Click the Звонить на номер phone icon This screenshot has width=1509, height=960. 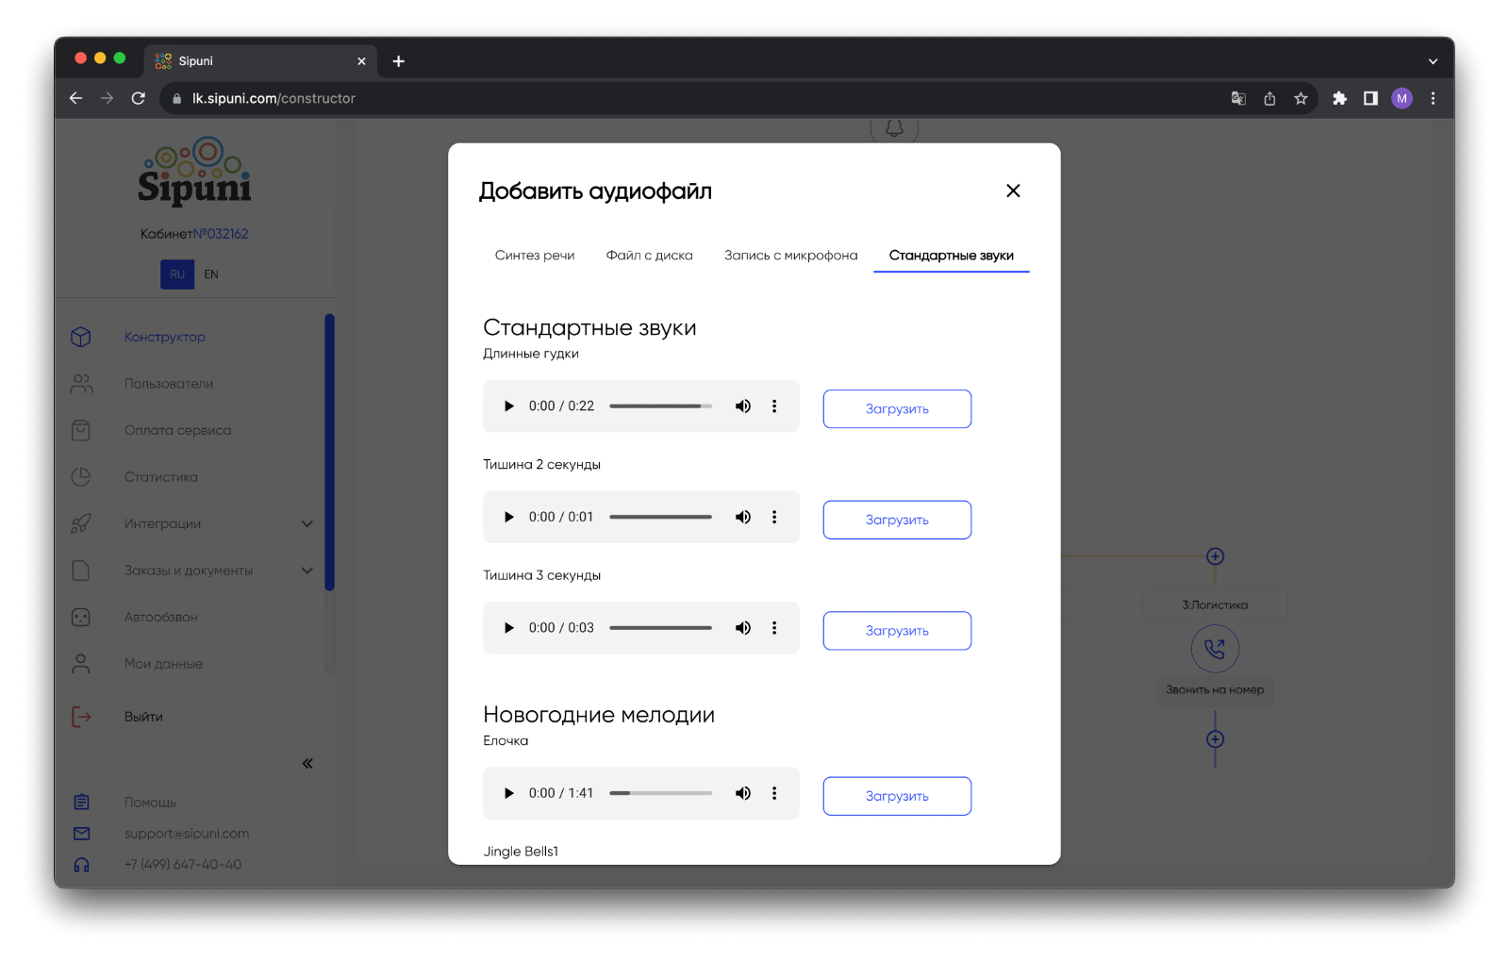[x=1215, y=649]
